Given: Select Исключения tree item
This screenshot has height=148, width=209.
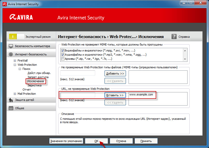Looking at the screenshot, I should [36, 81].
